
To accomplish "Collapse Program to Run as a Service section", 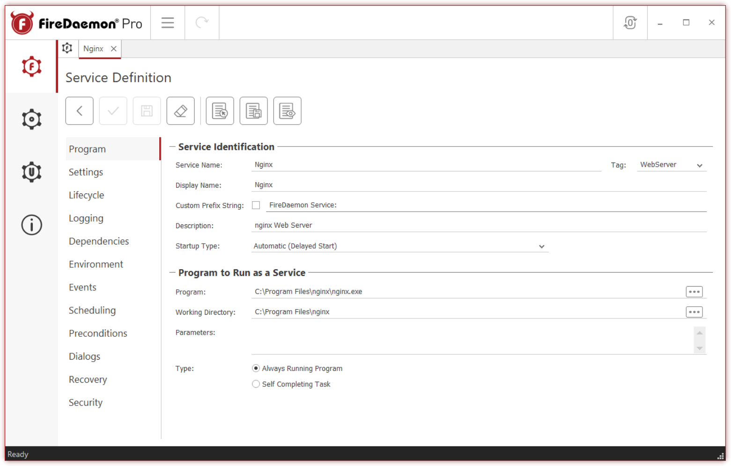I will 172,273.
